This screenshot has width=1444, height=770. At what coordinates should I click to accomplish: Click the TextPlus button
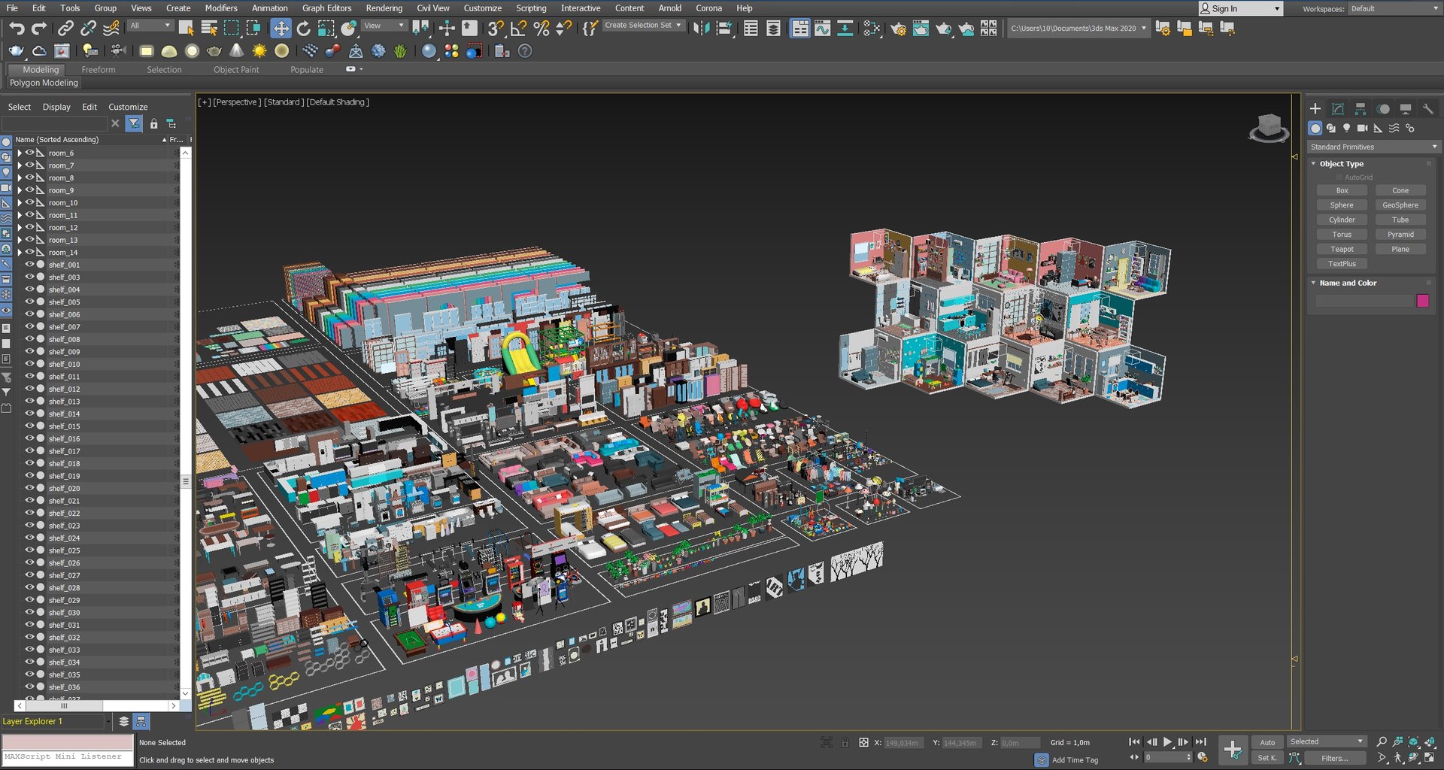[x=1342, y=264]
